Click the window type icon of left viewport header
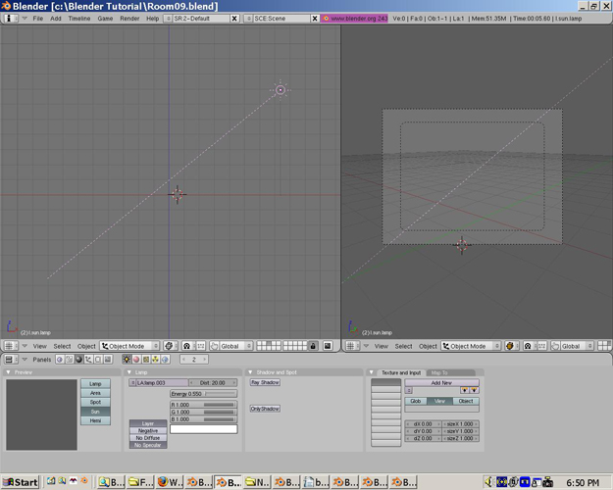Image resolution: width=613 pixels, height=490 pixels. click(x=10, y=346)
